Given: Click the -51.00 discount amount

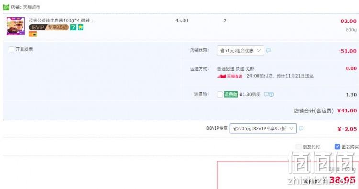Looking at the screenshot, I should tap(348, 51).
